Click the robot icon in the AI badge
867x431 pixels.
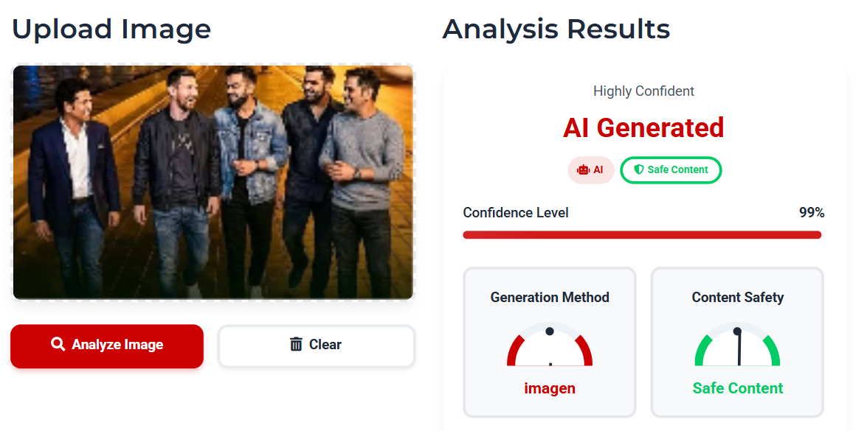pos(583,169)
